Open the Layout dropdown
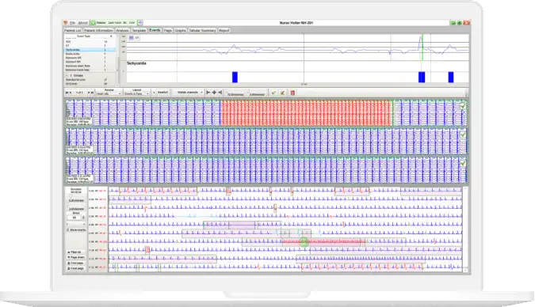The height and width of the screenshot is (307, 535). coord(136,93)
